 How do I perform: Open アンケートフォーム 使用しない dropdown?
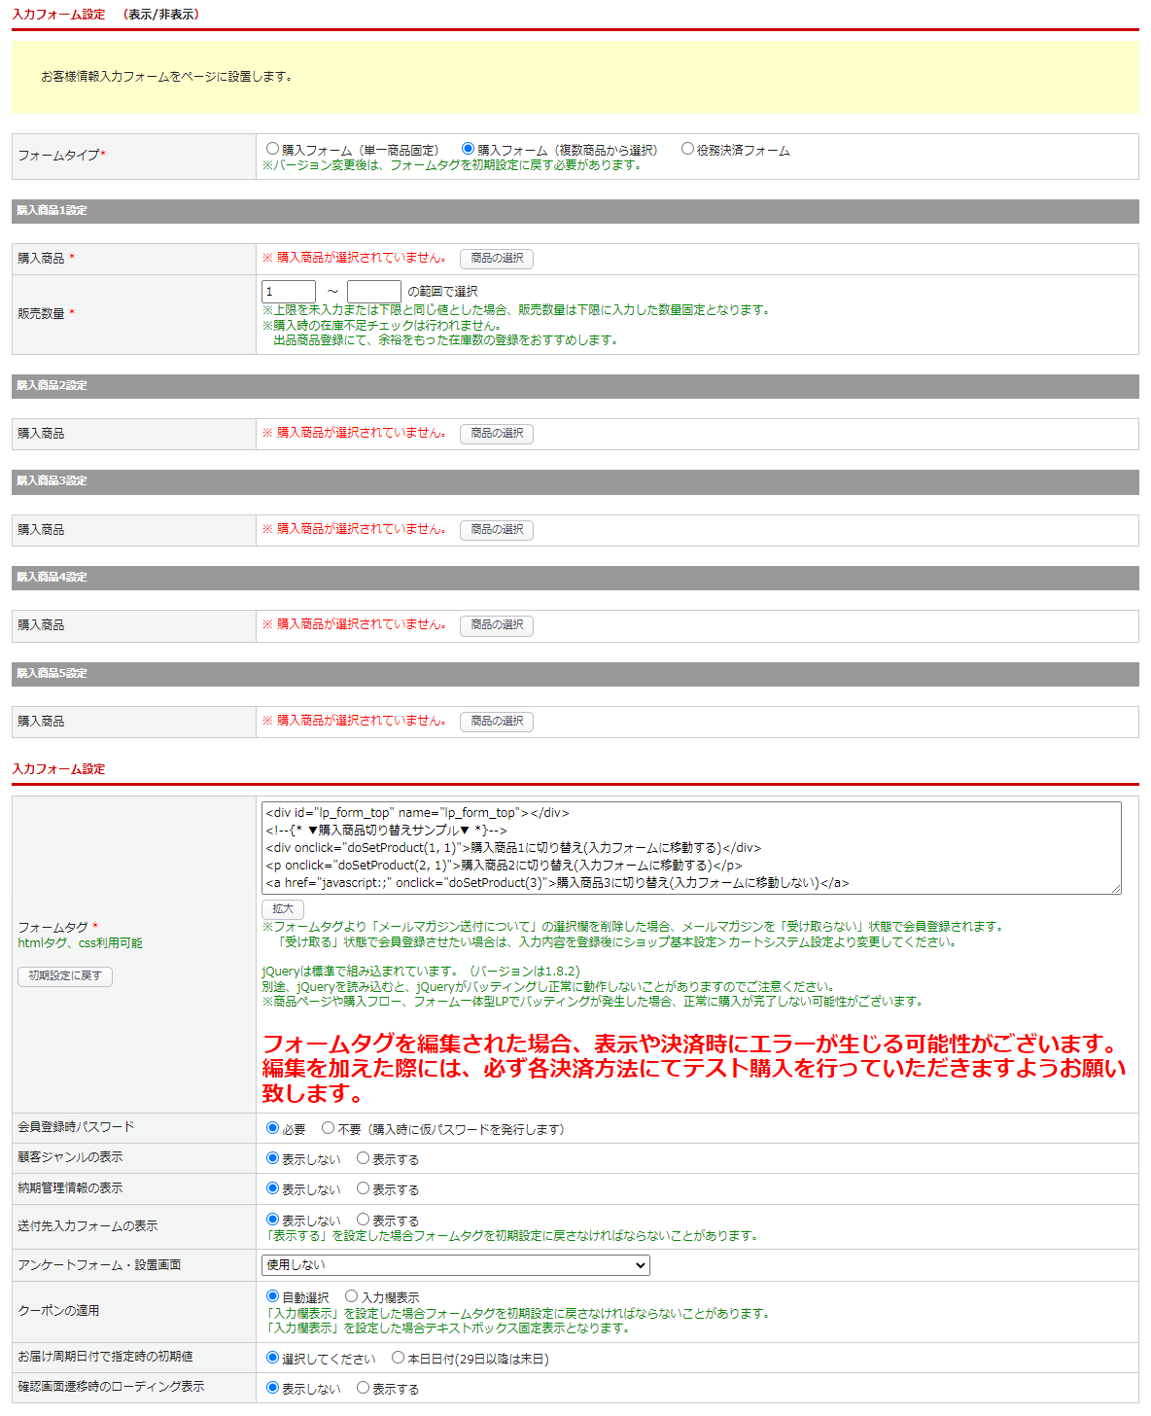(x=456, y=1265)
